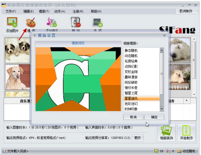Click the template list scrollbar thumb

click(162, 74)
